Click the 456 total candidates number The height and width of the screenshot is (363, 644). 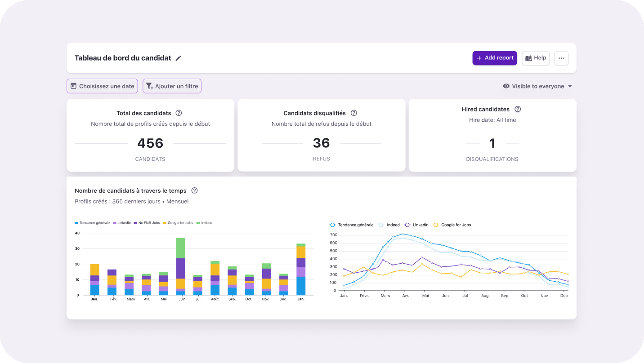pos(150,143)
